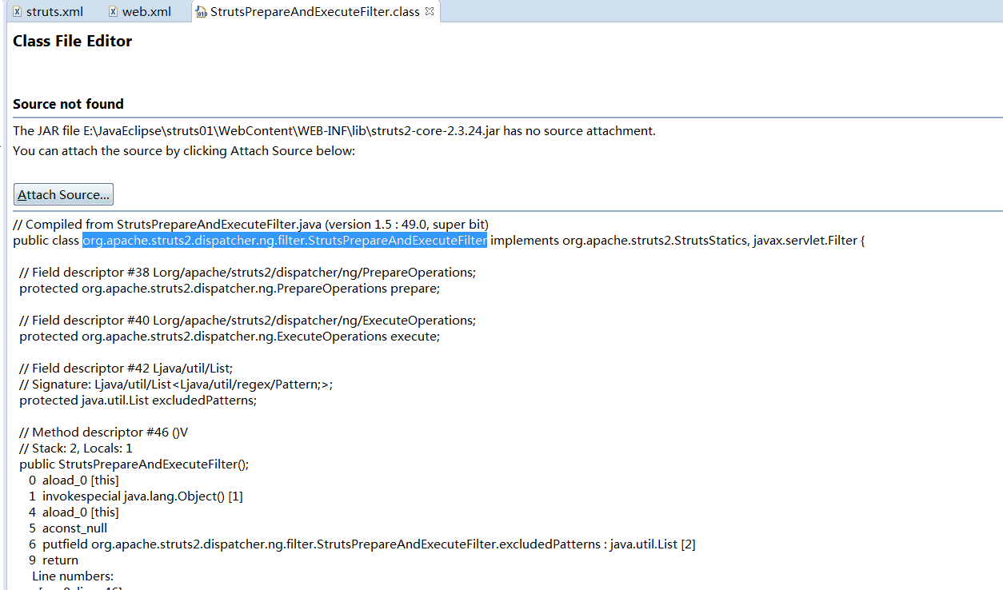Click the 'Source not found' heading

(68, 104)
